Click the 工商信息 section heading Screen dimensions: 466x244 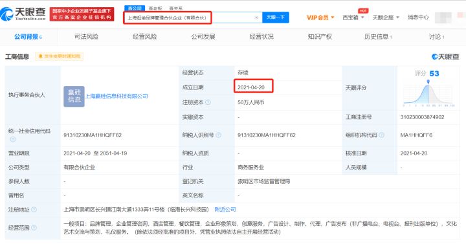coord(17,56)
